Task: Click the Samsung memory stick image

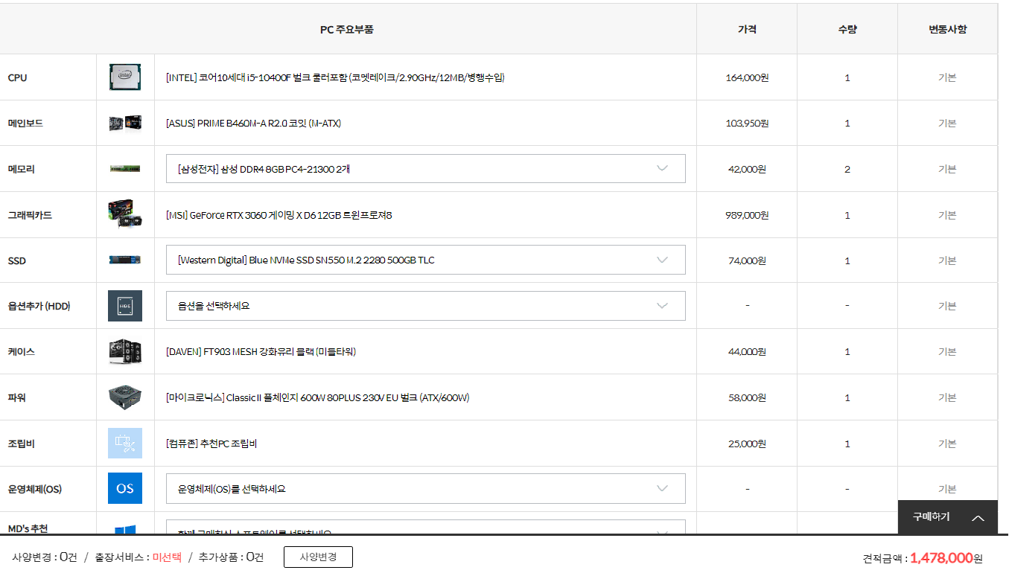Action: coord(125,169)
